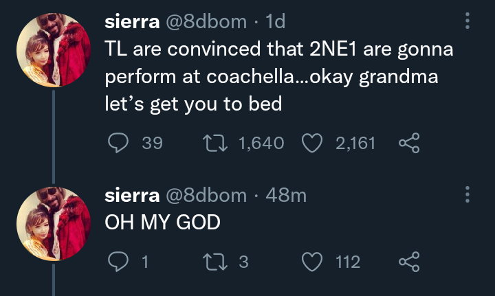Open the tweet text about 2NE1 at coachella

tap(275, 77)
